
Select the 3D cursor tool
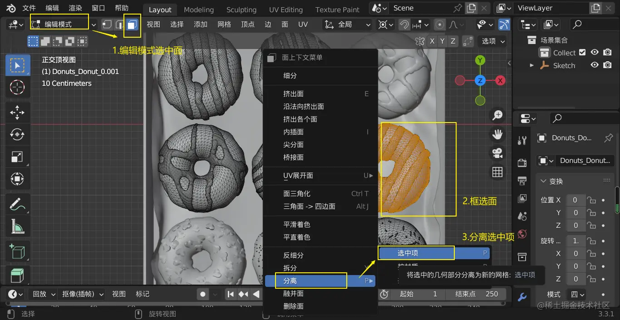[x=18, y=87]
